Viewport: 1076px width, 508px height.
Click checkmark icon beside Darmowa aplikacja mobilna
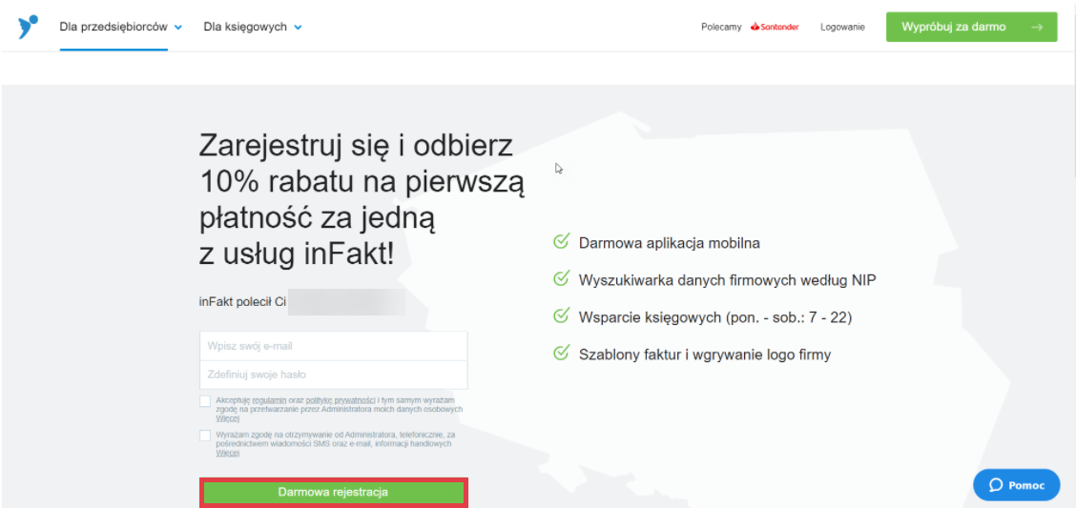coord(561,242)
